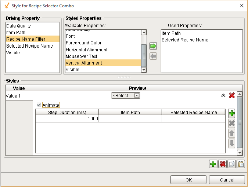Paste style using clipboard icon
The height and width of the screenshot is (187, 248).
click(240, 164)
